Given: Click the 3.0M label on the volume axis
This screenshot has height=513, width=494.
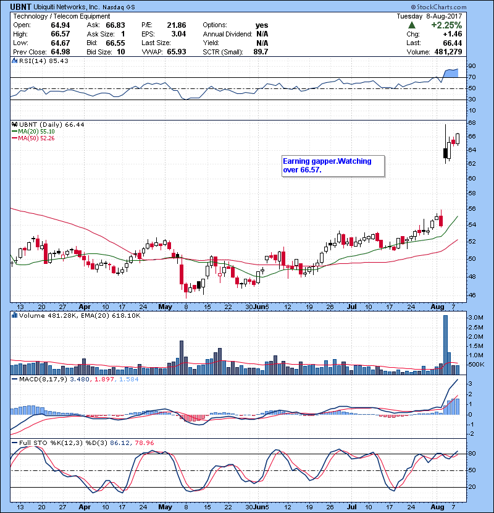Looking at the screenshot, I should (x=475, y=318).
